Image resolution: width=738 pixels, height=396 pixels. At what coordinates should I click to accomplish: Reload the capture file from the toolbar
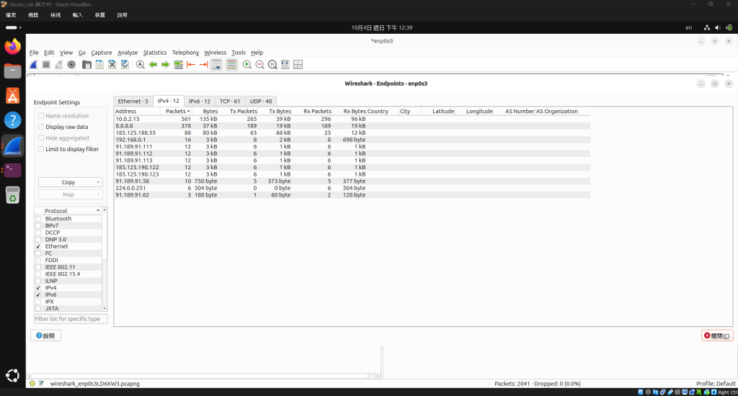coord(125,64)
